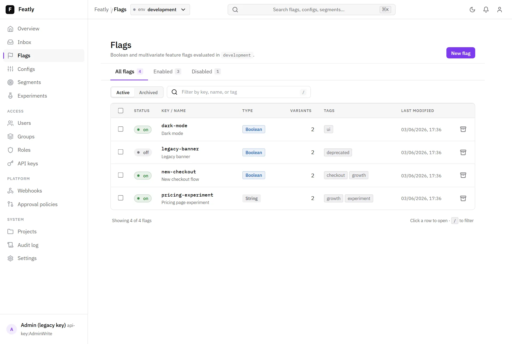Click the KEY / NAME column header
This screenshot has width=512, height=344.
(174, 111)
